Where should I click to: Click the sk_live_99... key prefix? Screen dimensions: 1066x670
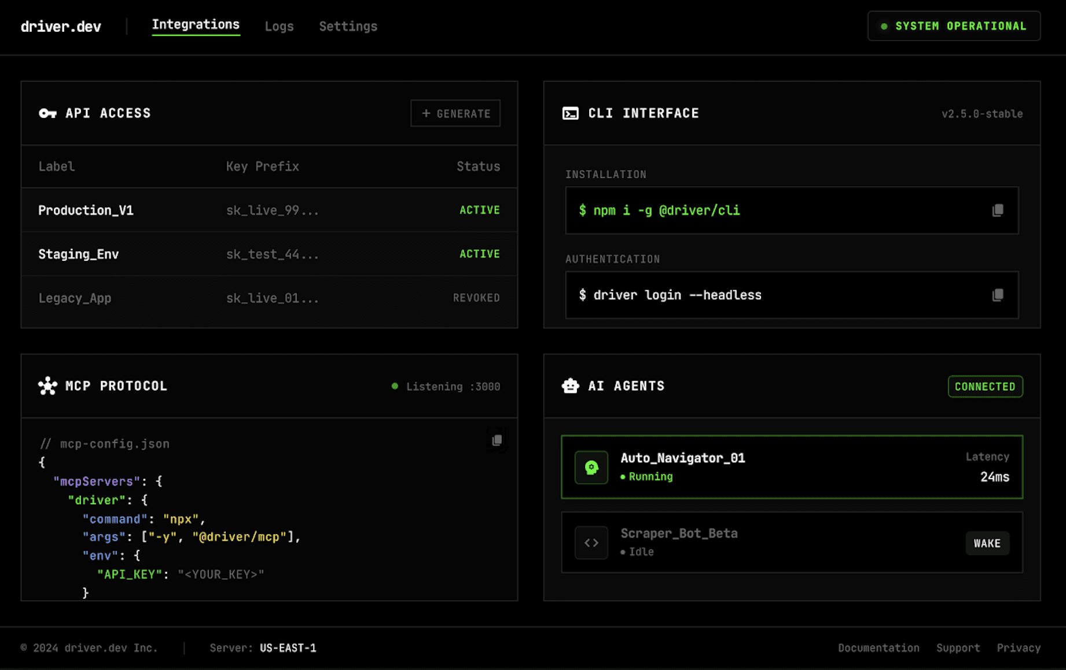click(x=272, y=210)
